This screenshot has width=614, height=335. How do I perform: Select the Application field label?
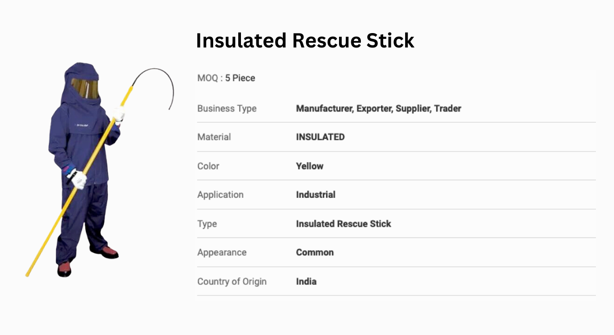(x=220, y=195)
